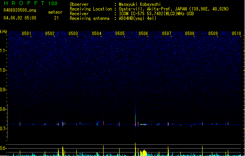Click the 0.6 frequency axis label
Screen dimensions: 245x156
coord(4,148)
